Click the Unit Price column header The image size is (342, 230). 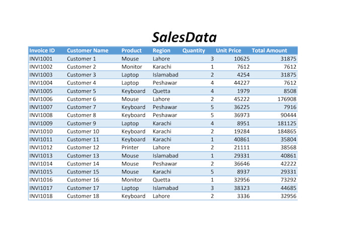pos(228,51)
